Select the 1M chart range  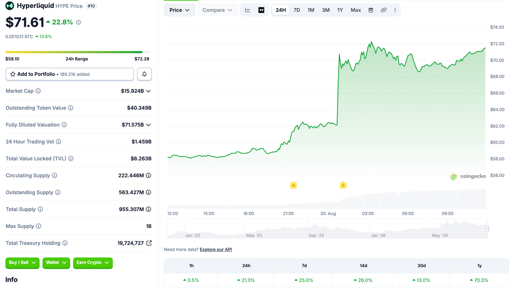click(311, 10)
